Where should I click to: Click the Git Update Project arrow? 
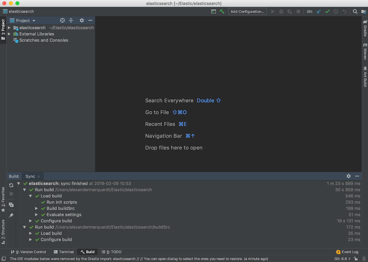pyautogui.click(x=319, y=11)
